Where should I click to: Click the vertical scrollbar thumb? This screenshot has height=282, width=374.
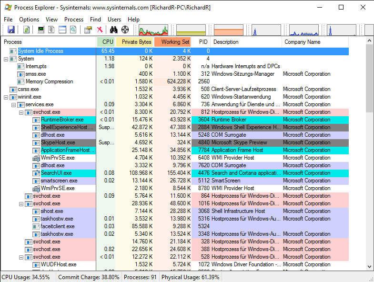point(369,78)
